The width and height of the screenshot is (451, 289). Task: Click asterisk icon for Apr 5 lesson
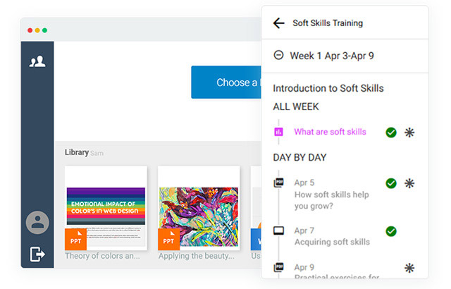pos(409,183)
